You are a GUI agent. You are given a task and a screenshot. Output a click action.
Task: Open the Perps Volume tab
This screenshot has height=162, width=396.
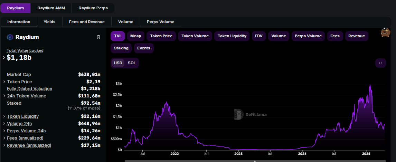pos(160,22)
